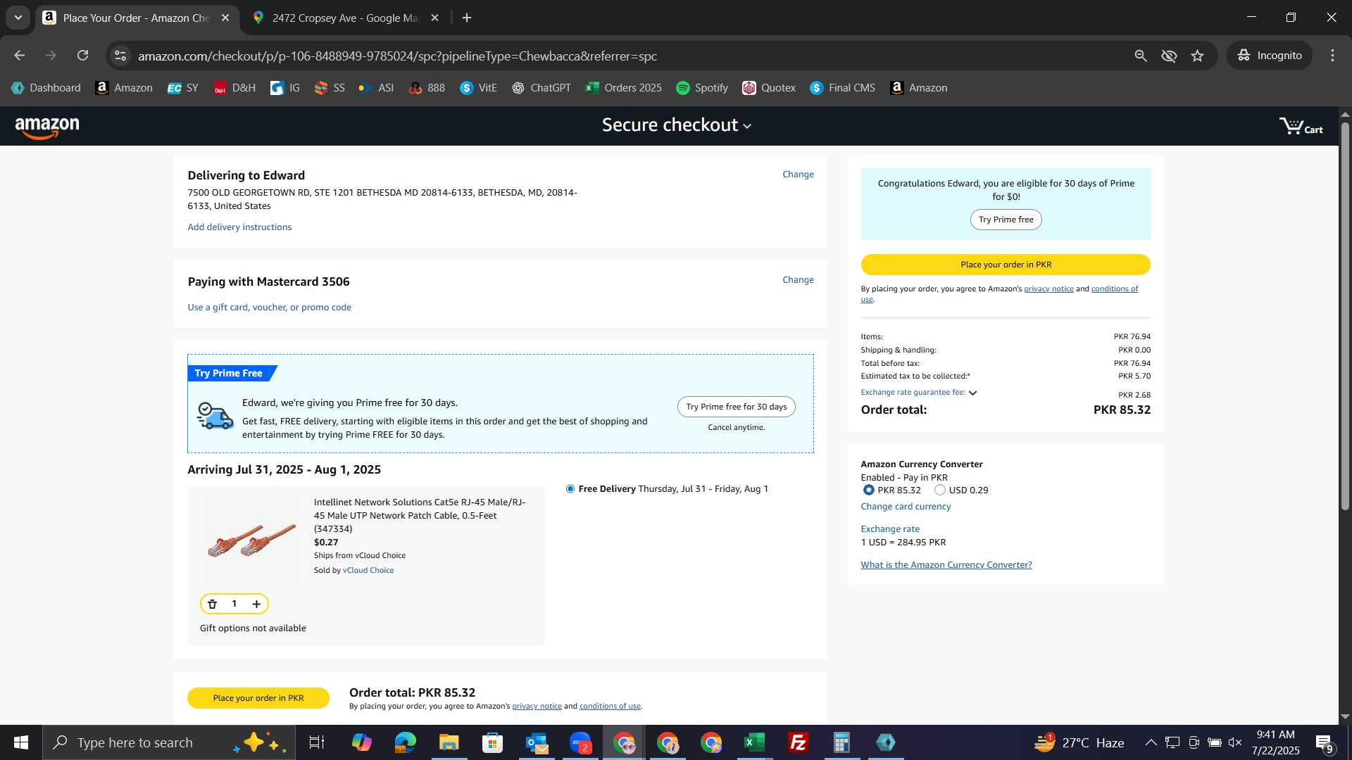Open the ChatGPT bookmark
Screen dimensions: 1352x760
tap(541, 88)
